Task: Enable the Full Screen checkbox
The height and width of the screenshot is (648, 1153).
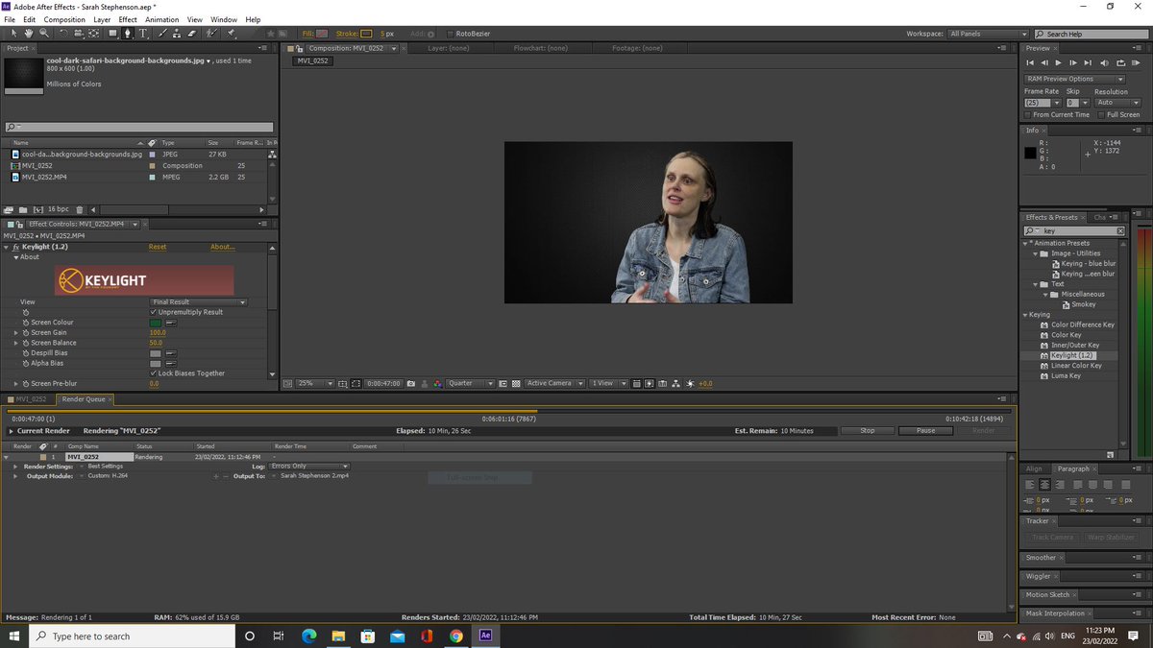Action: point(1101,115)
